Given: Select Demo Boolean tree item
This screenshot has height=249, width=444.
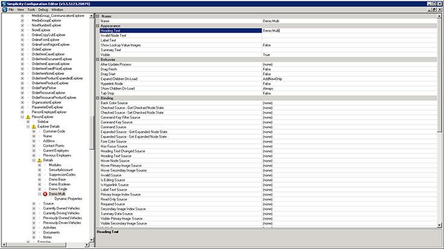Looking at the screenshot, I should (59, 184).
